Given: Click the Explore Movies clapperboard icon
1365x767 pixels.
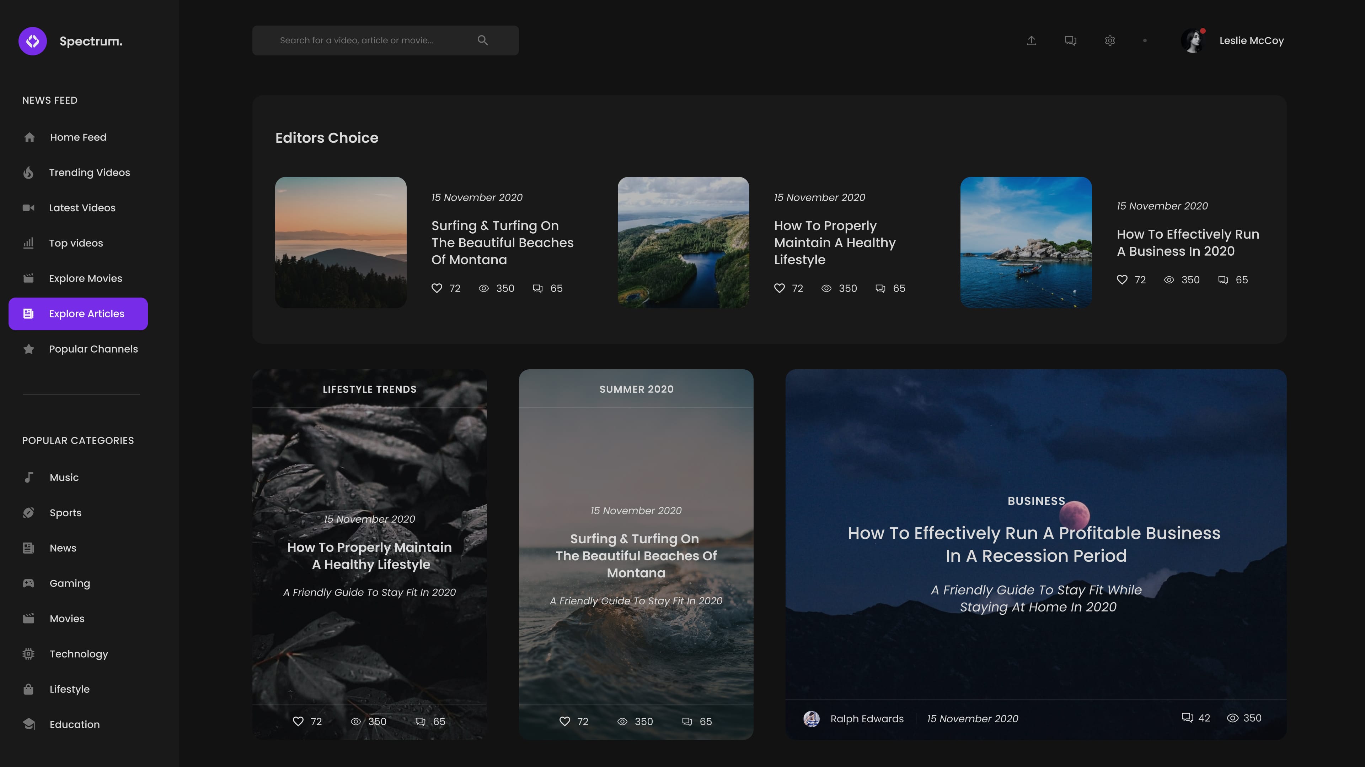Looking at the screenshot, I should click(28, 278).
